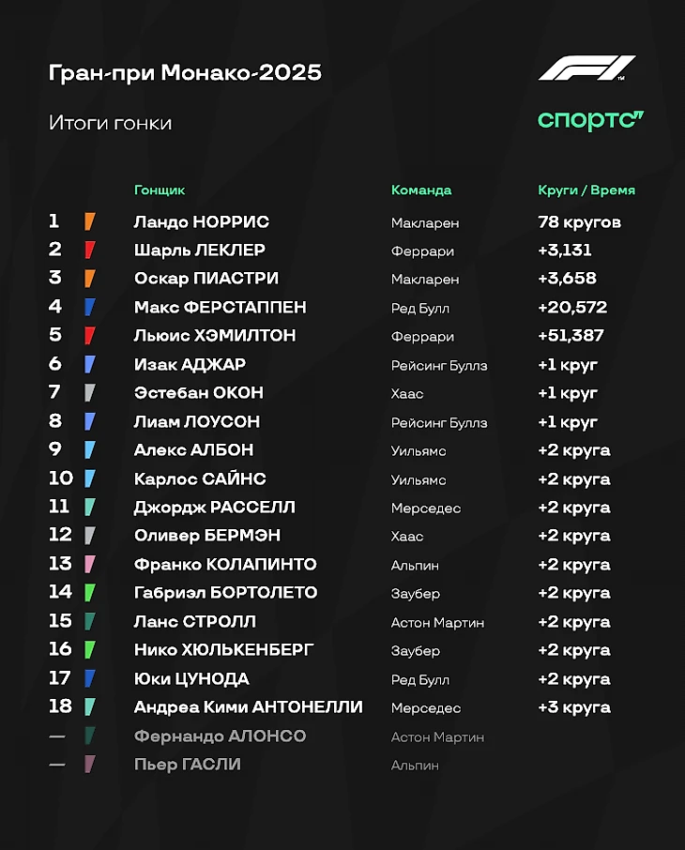The height and width of the screenshot is (850, 685).
Task: Select the Гонщик column header
Action: [x=160, y=190]
